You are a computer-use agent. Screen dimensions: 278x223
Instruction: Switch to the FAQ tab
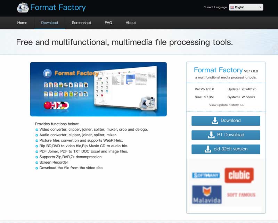pos(108,23)
